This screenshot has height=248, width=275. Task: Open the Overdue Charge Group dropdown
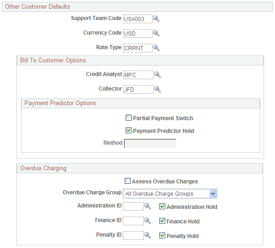pos(170,194)
